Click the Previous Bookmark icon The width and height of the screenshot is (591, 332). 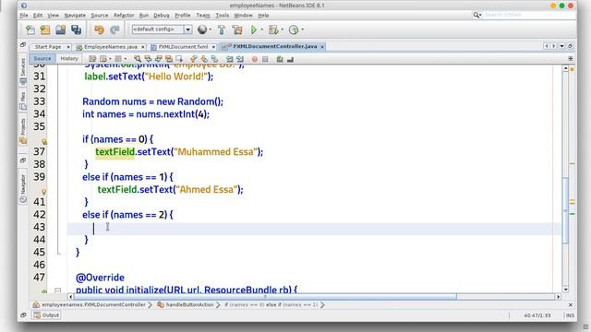(x=194, y=59)
